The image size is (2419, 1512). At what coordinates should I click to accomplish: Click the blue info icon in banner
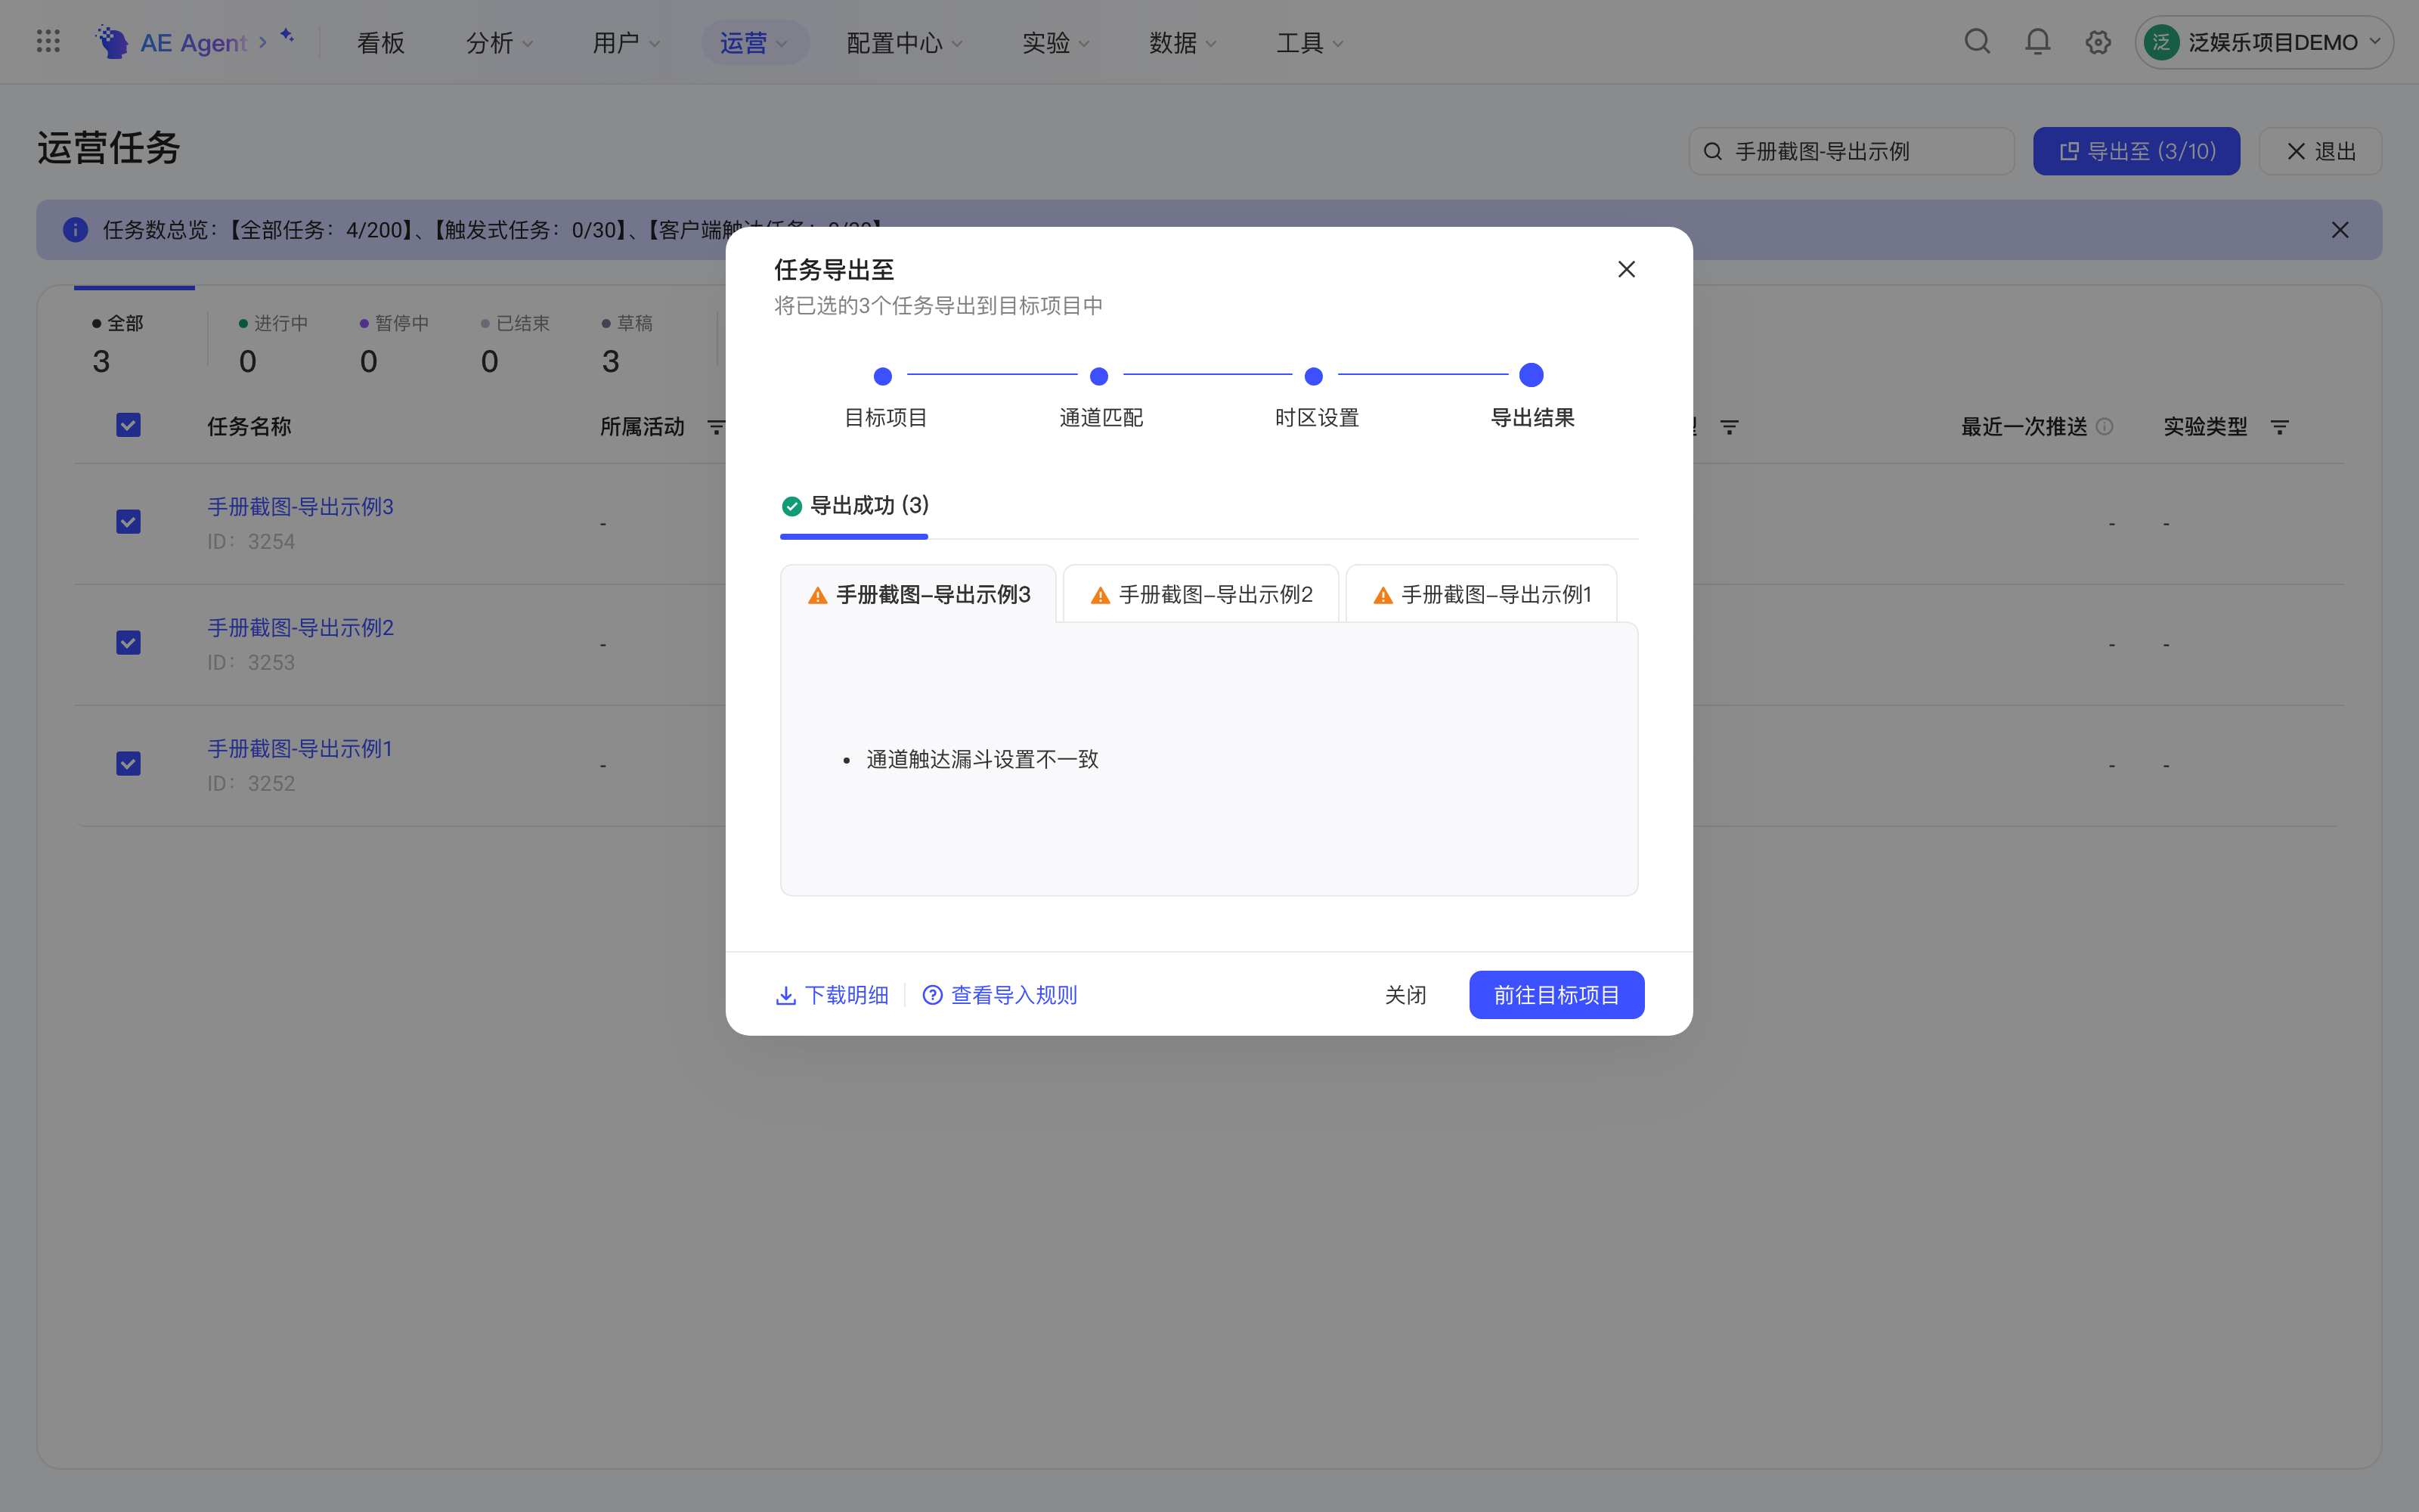click(x=75, y=230)
